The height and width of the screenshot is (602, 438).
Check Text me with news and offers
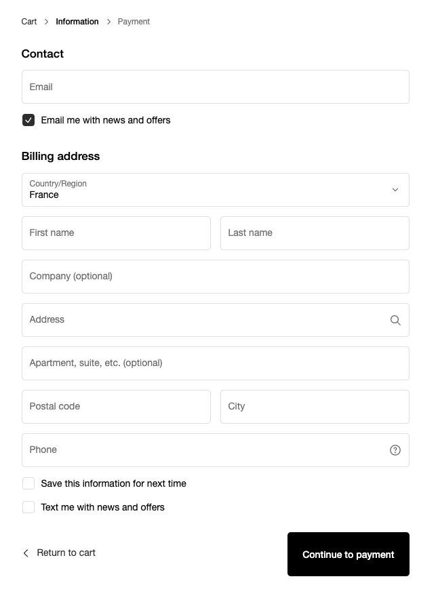(x=28, y=506)
